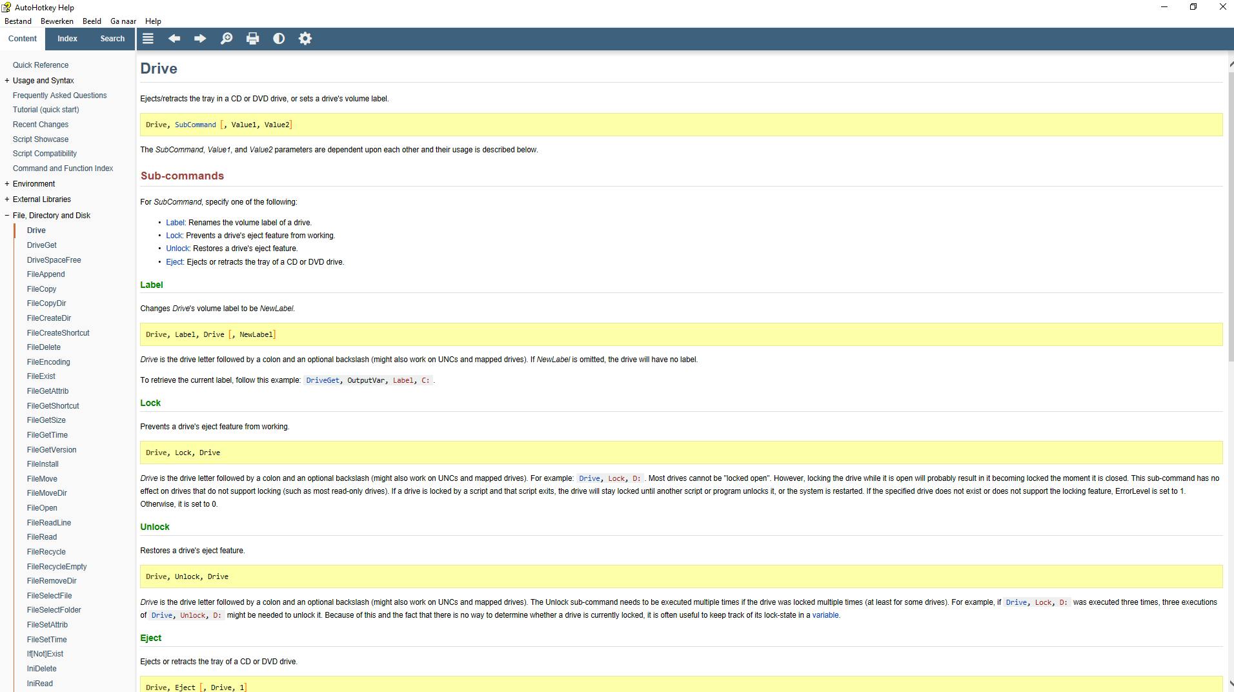Screen dimensions: 1234x692
Task: Open the Help menu
Action: (153, 21)
